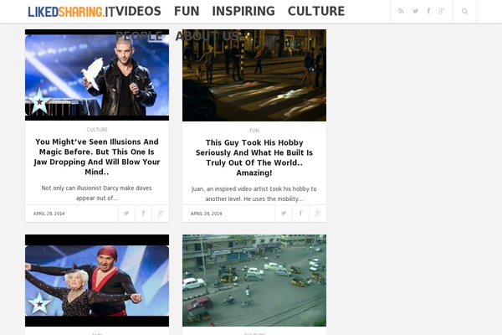Open the People menu item
Screen dimensions: 502x335
pos(139,36)
